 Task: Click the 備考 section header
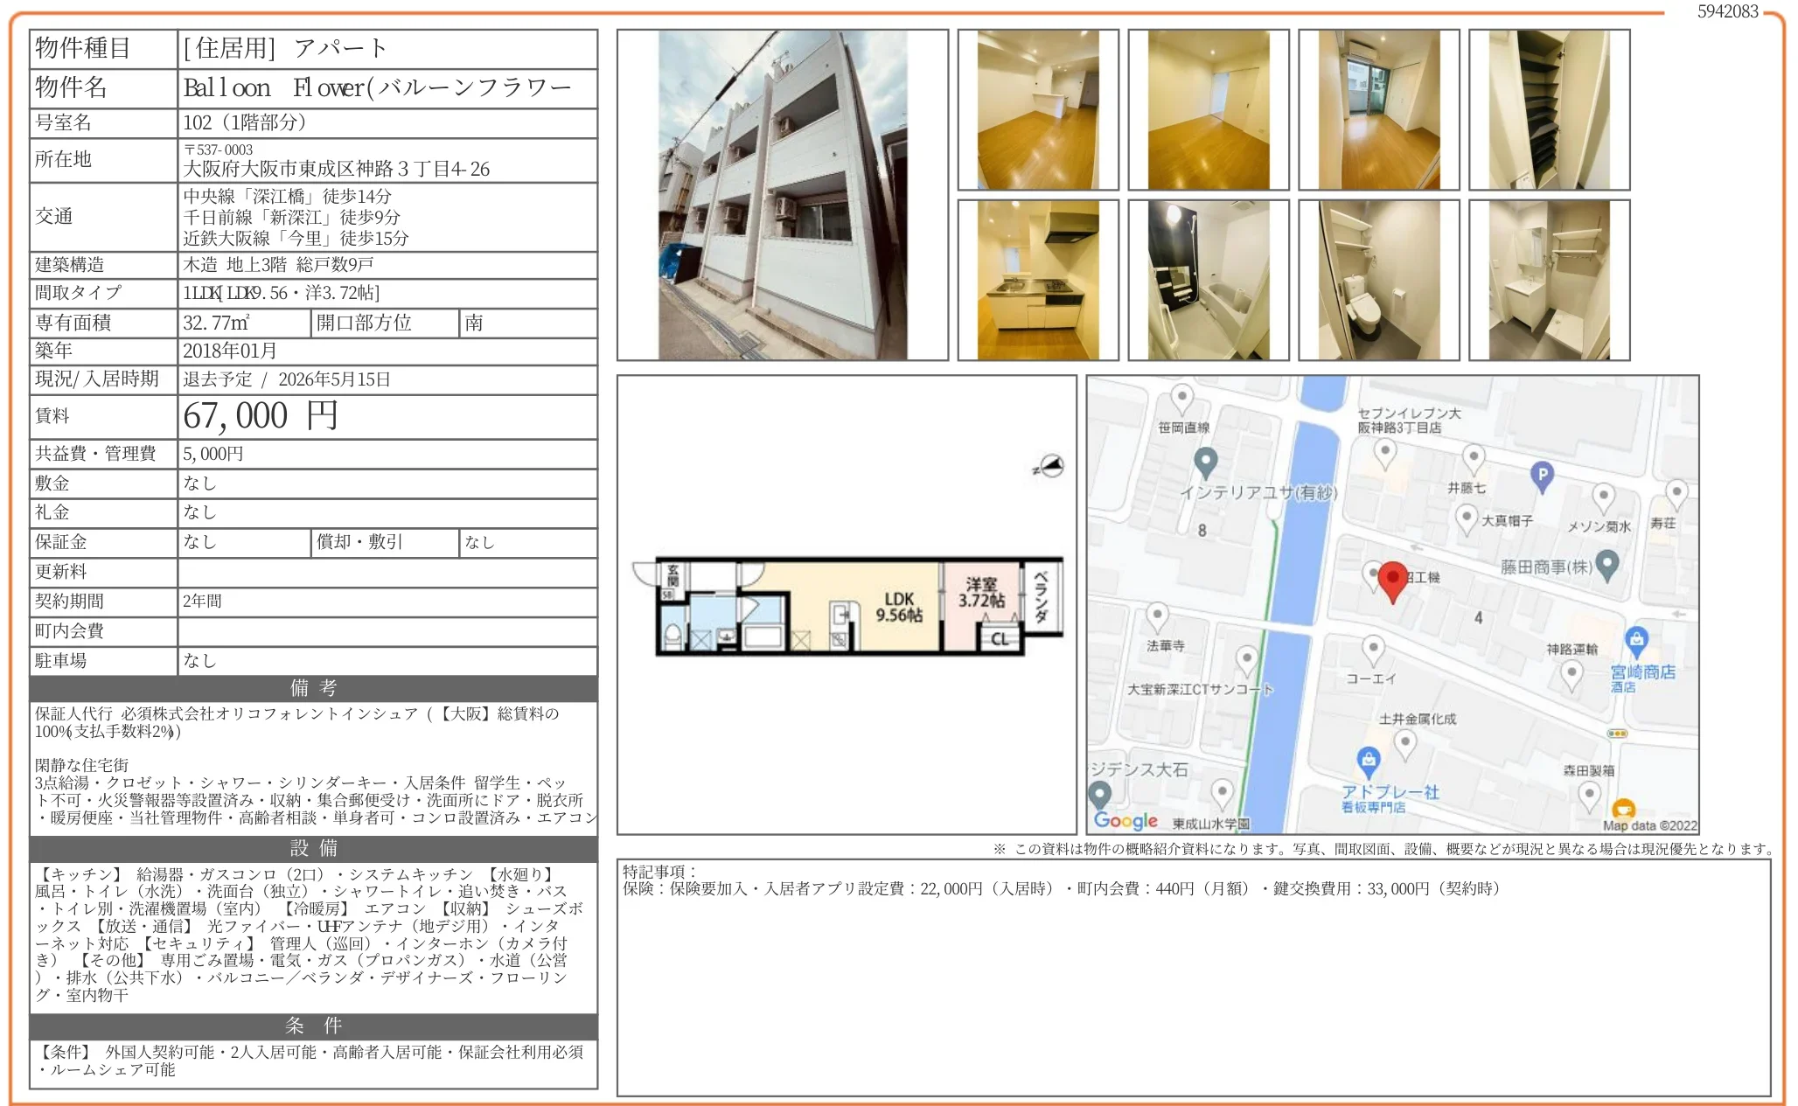pyautogui.click(x=313, y=688)
